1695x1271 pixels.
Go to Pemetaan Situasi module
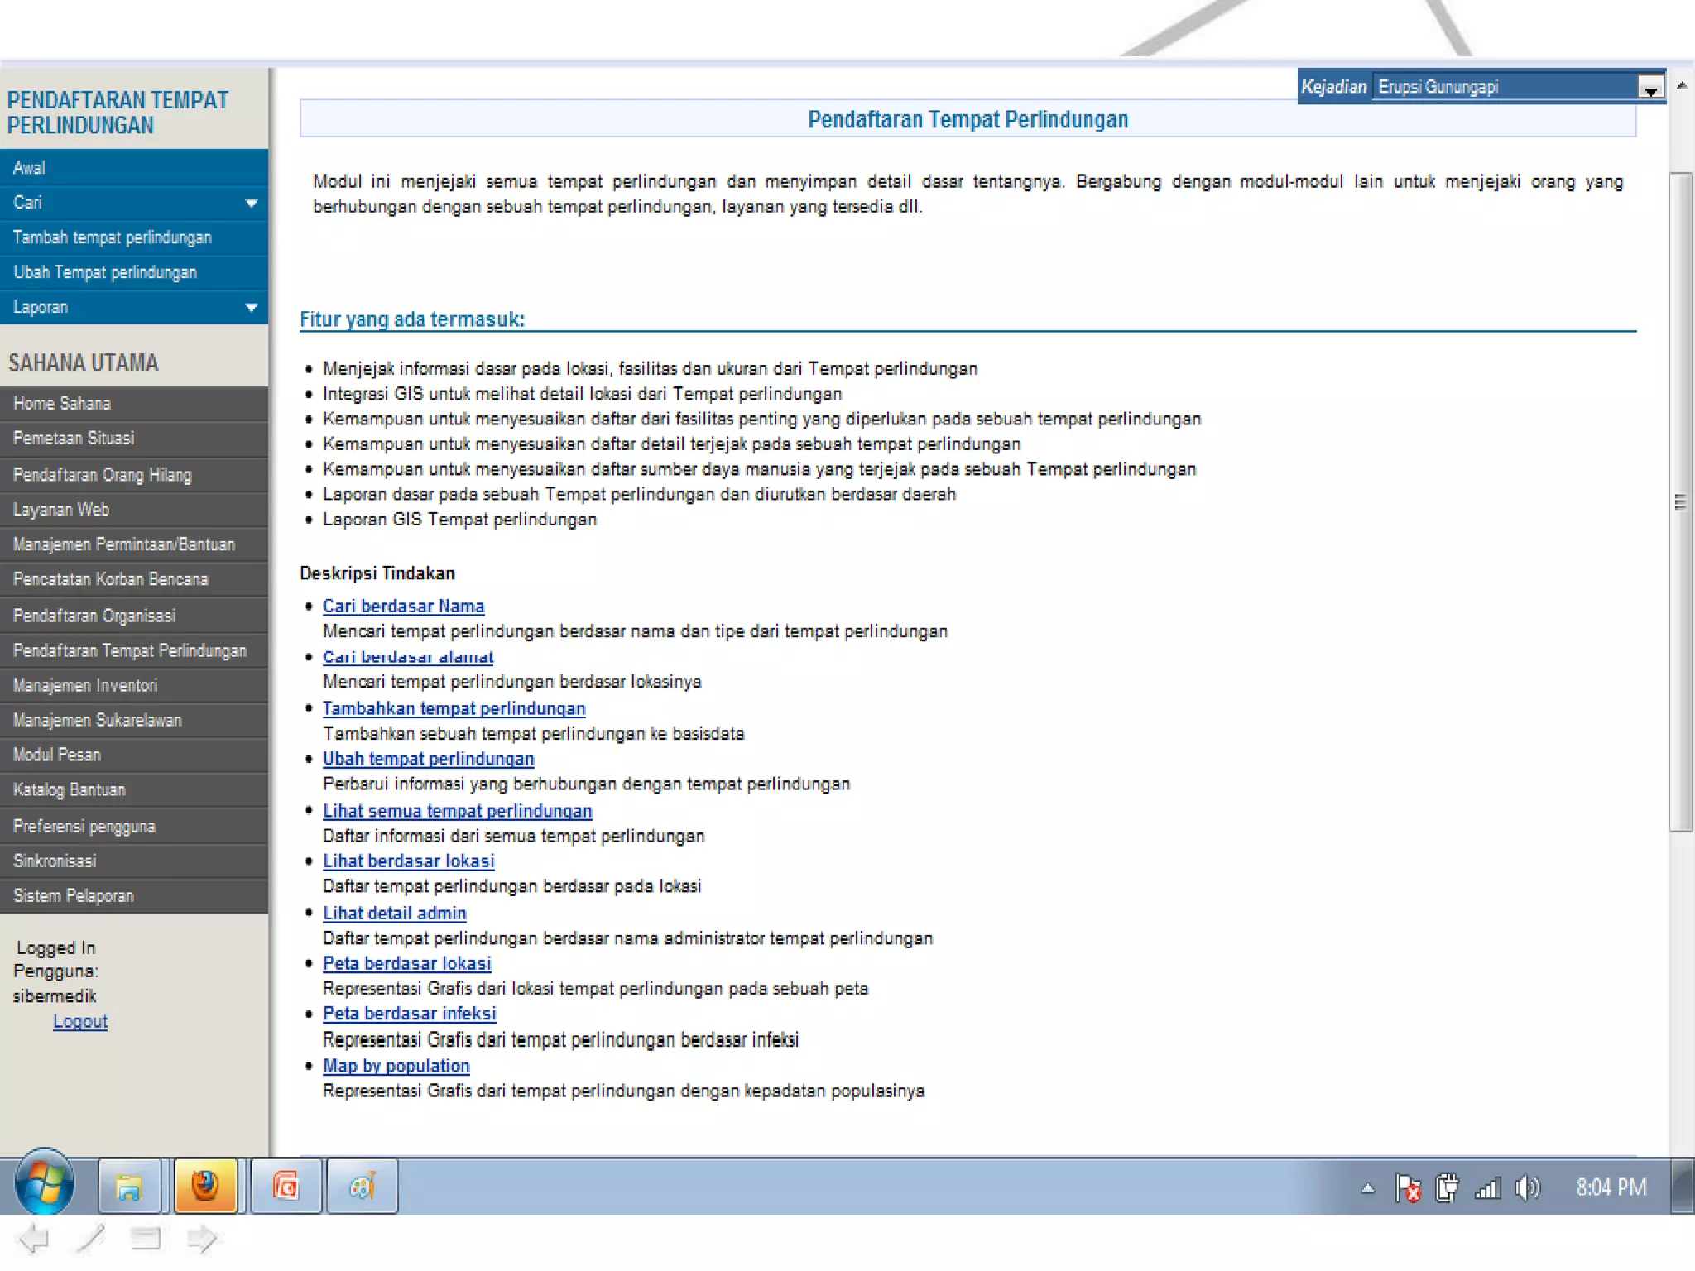click(x=74, y=439)
